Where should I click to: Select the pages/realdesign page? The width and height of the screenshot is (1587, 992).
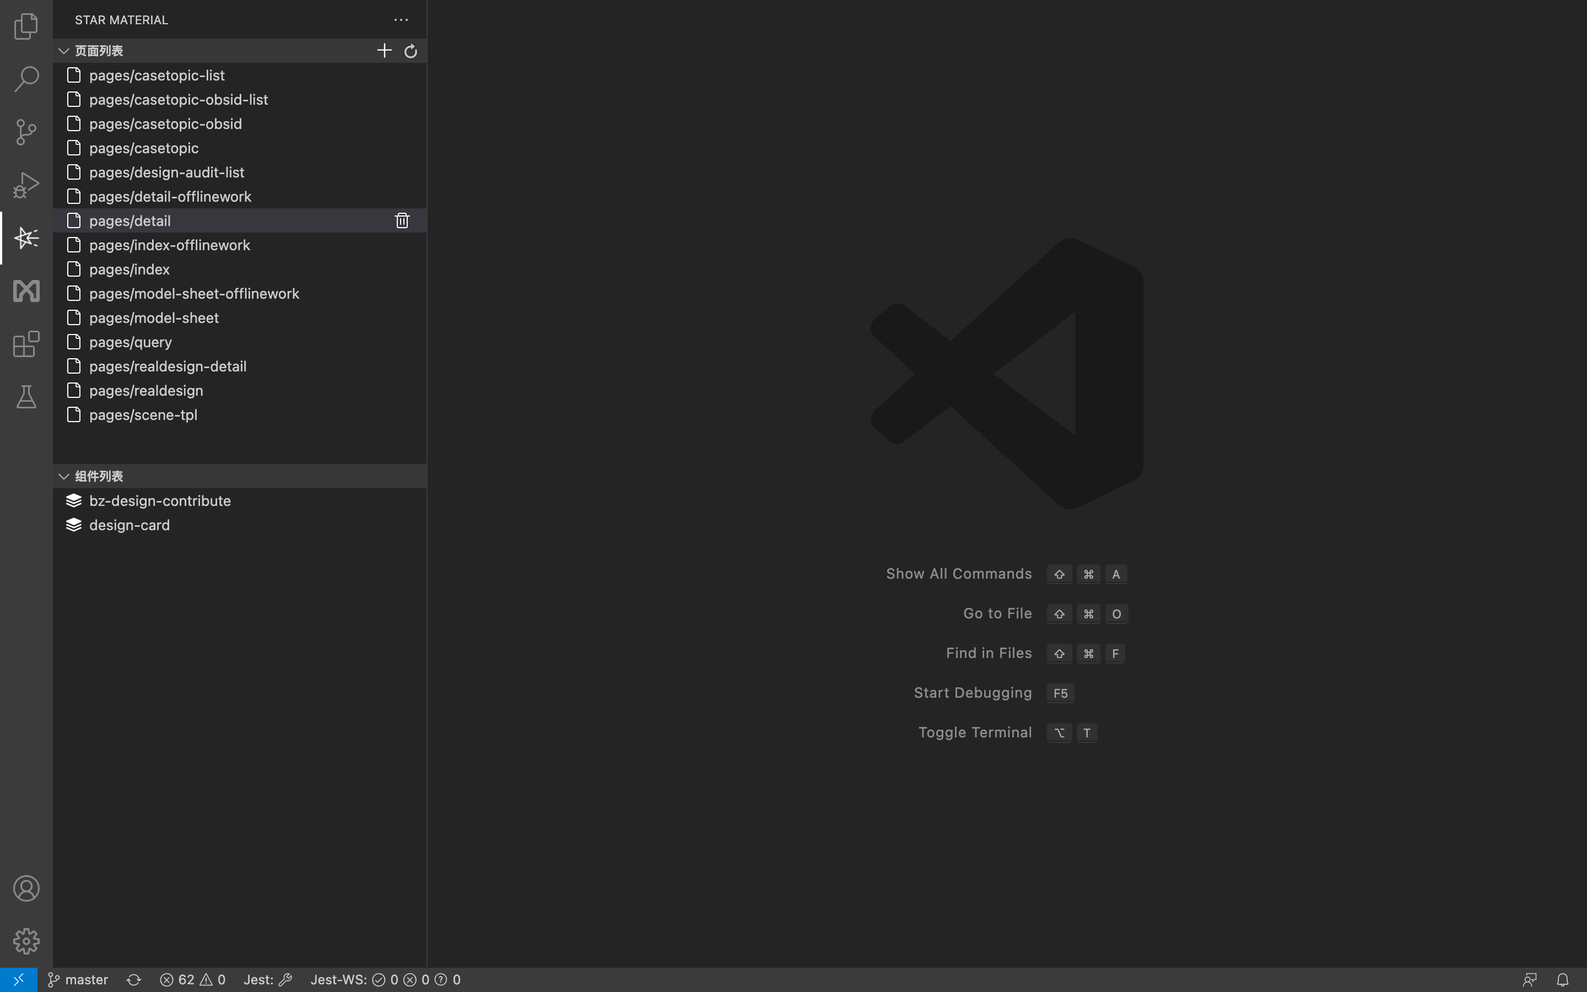(x=240, y=390)
